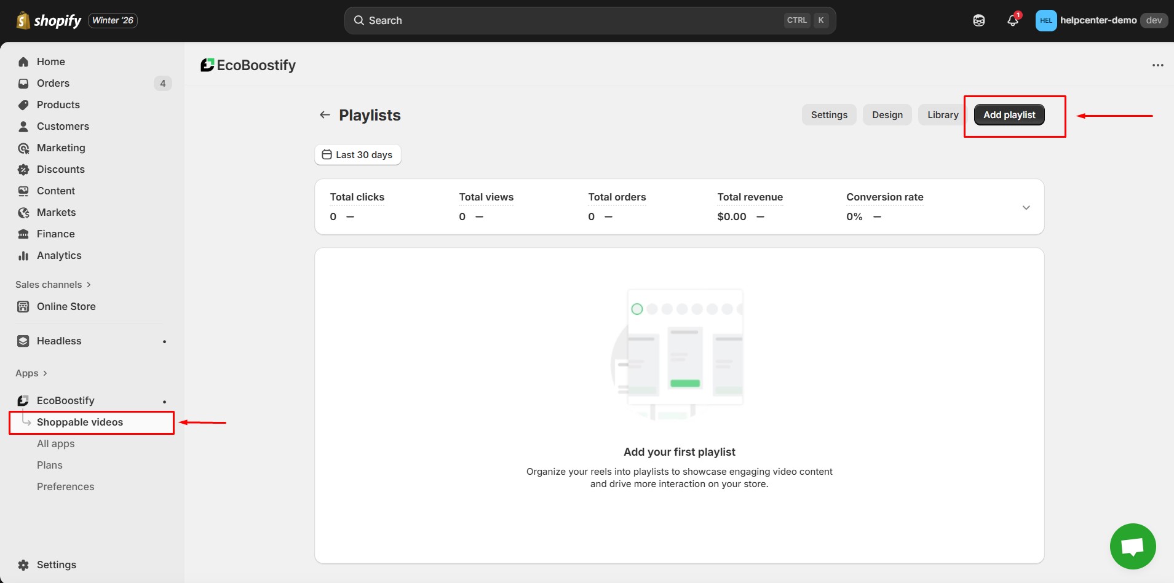
Task: Click the notifications bell icon
Action: click(1012, 20)
